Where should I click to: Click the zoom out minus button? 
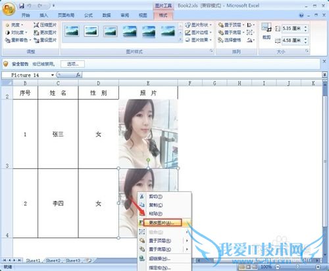click(278, 267)
